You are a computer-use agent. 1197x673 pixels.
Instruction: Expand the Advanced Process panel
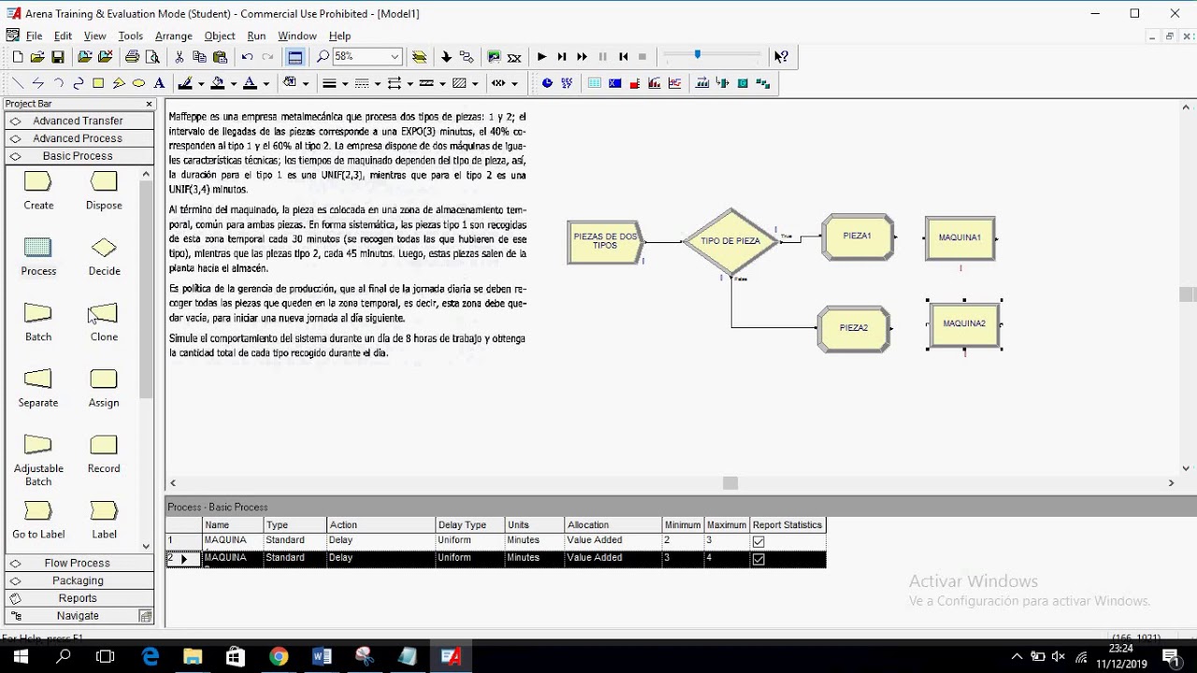coord(79,138)
